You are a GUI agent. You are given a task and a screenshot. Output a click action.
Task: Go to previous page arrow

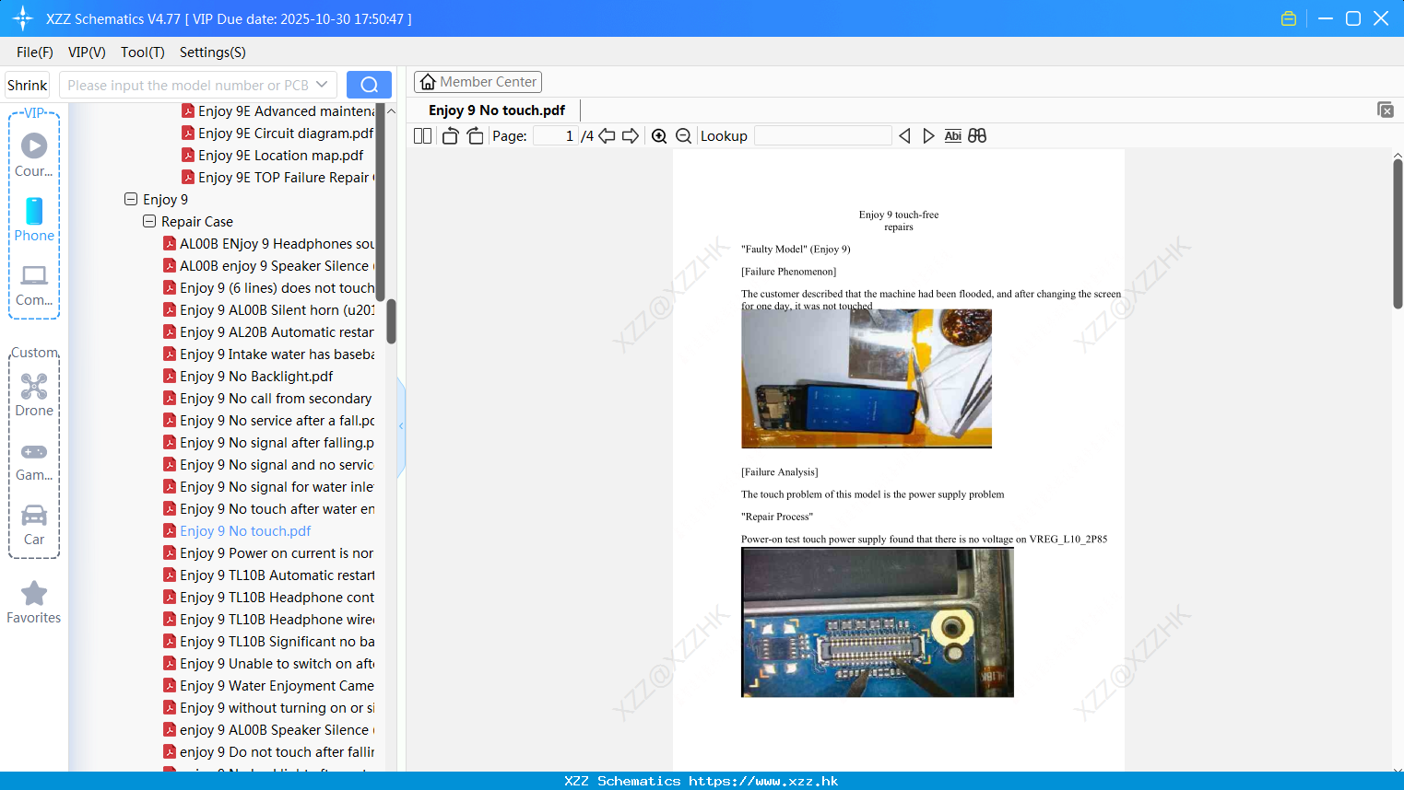[607, 135]
